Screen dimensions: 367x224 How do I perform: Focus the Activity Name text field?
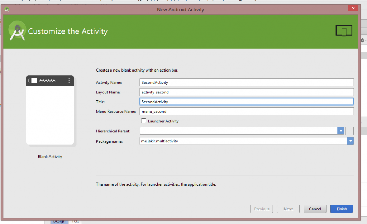pyautogui.click(x=247, y=82)
